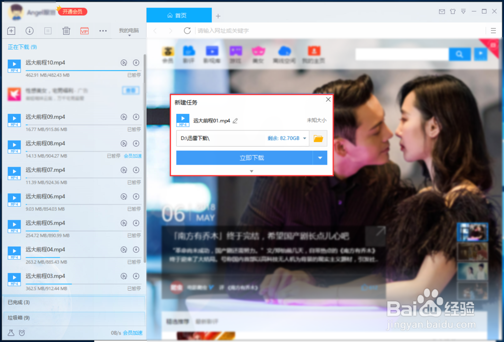The height and width of the screenshot is (342, 504).
Task: Click the new task plus icon
Action: coord(11,31)
